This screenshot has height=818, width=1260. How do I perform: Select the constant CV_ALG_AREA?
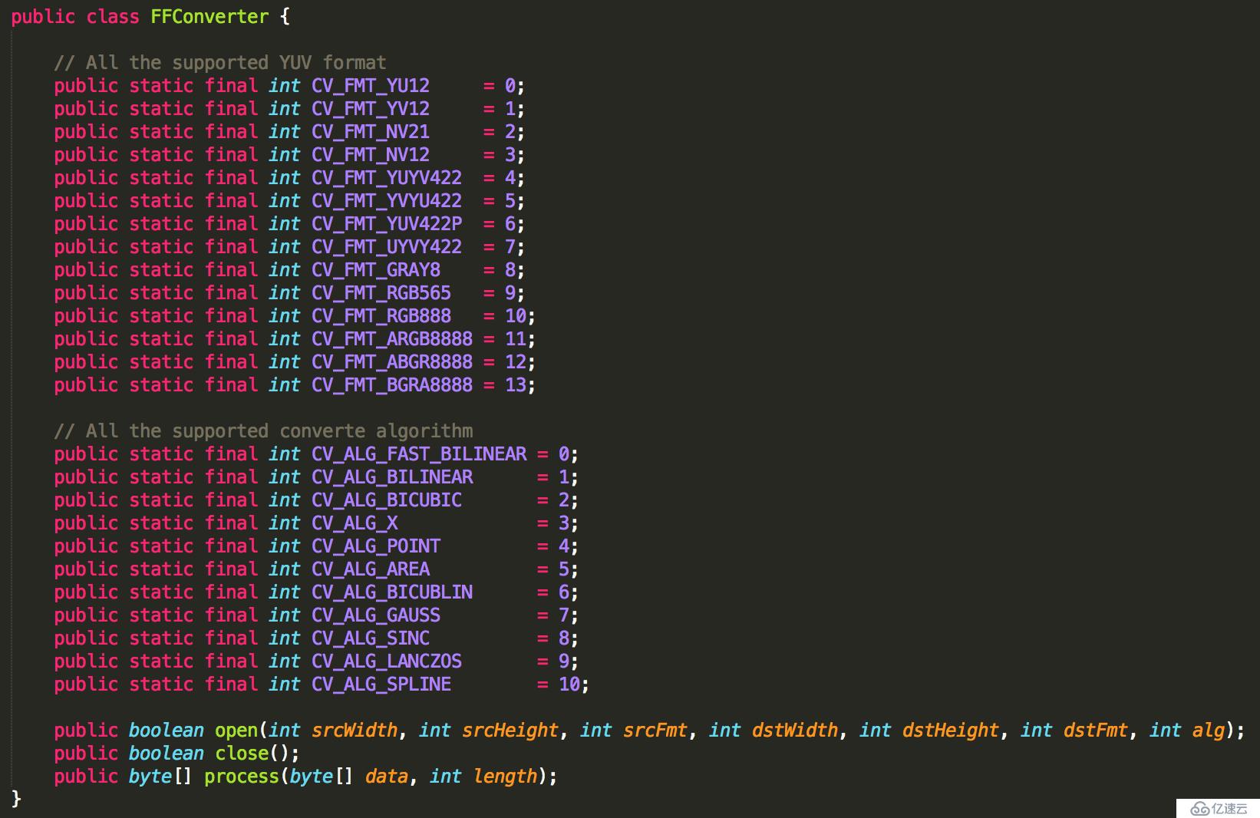coord(371,569)
